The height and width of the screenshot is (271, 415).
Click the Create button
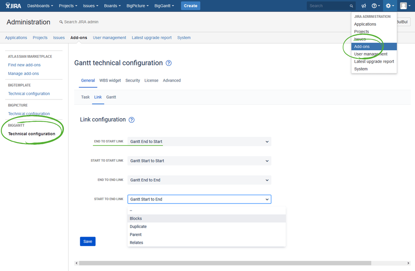[191, 6]
